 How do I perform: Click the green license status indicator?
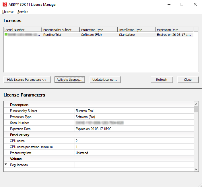tap(6, 34)
